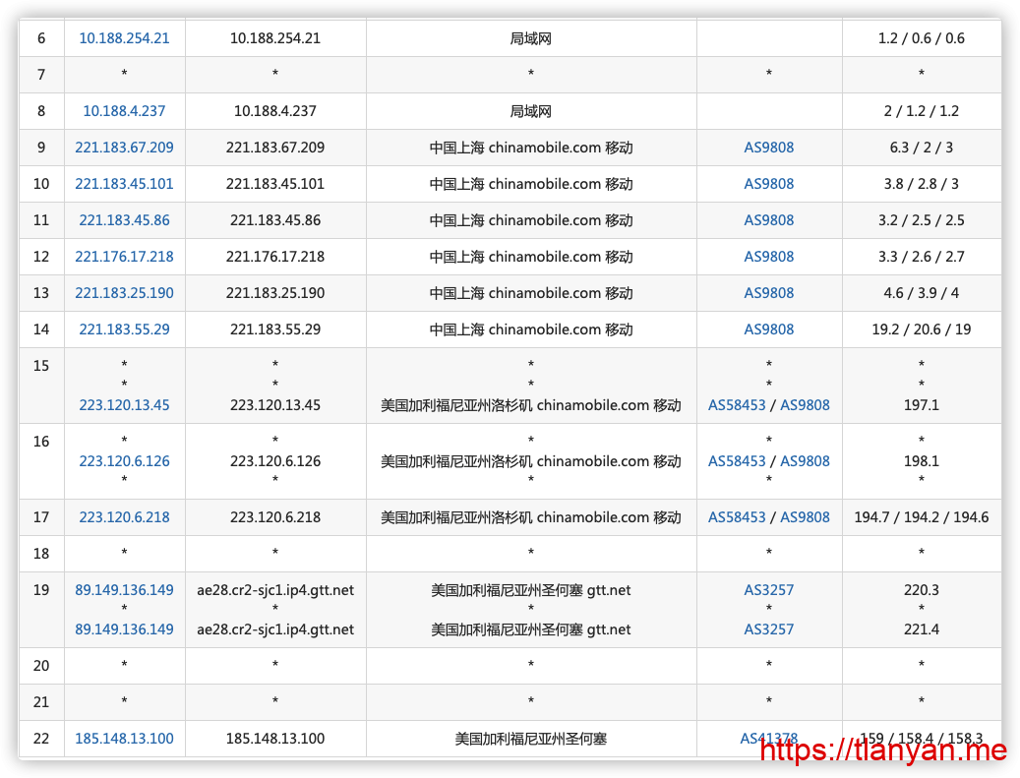This screenshot has height=778, width=1020.
Task: Follow the 221.183.25.190 IP link
Action: click(x=124, y=293)
